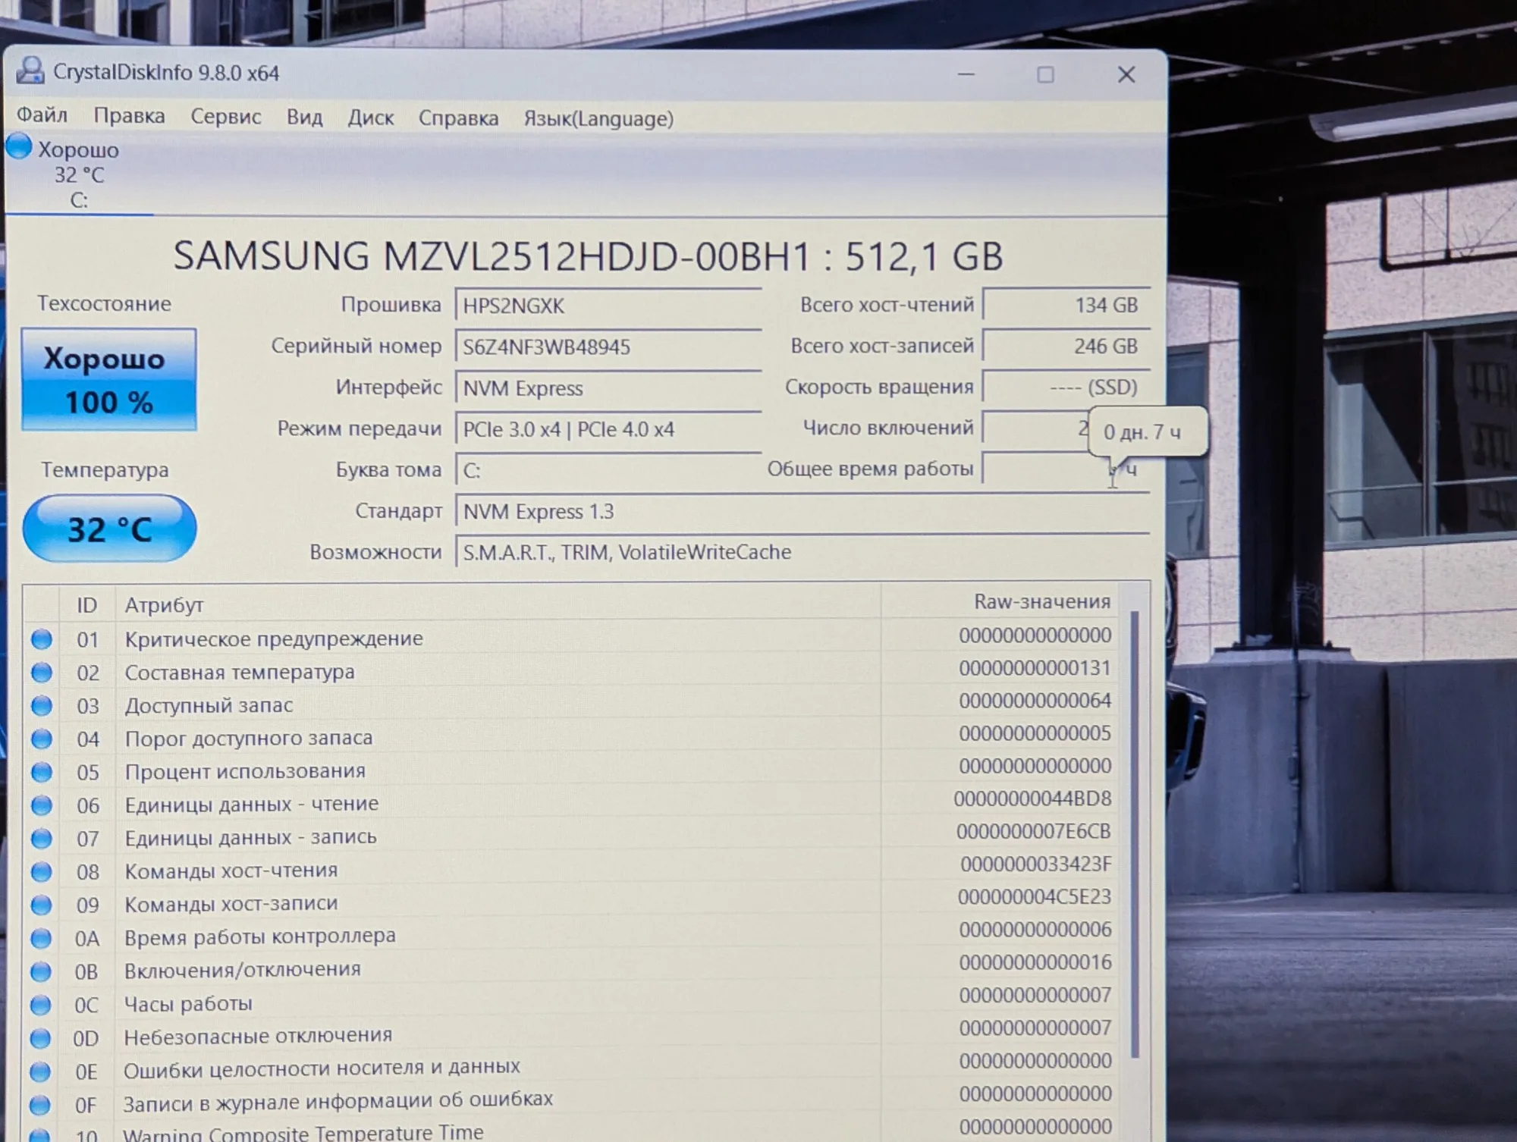Click the transfer mode field PCIe 3.0 x4
This screenshot has width=1517, height=1142.
608,429
